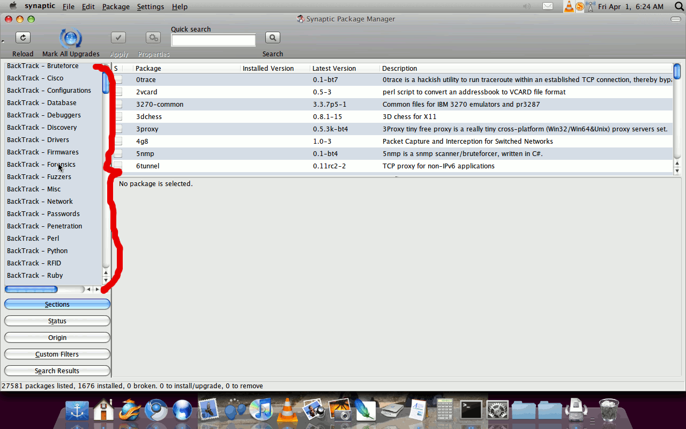Click the Sections filter button
This screenshot has height=429, width=686.
click(x=57, y=304)
